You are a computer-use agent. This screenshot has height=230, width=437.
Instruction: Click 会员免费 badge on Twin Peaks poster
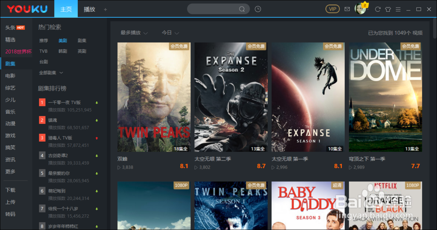point(179,46)
